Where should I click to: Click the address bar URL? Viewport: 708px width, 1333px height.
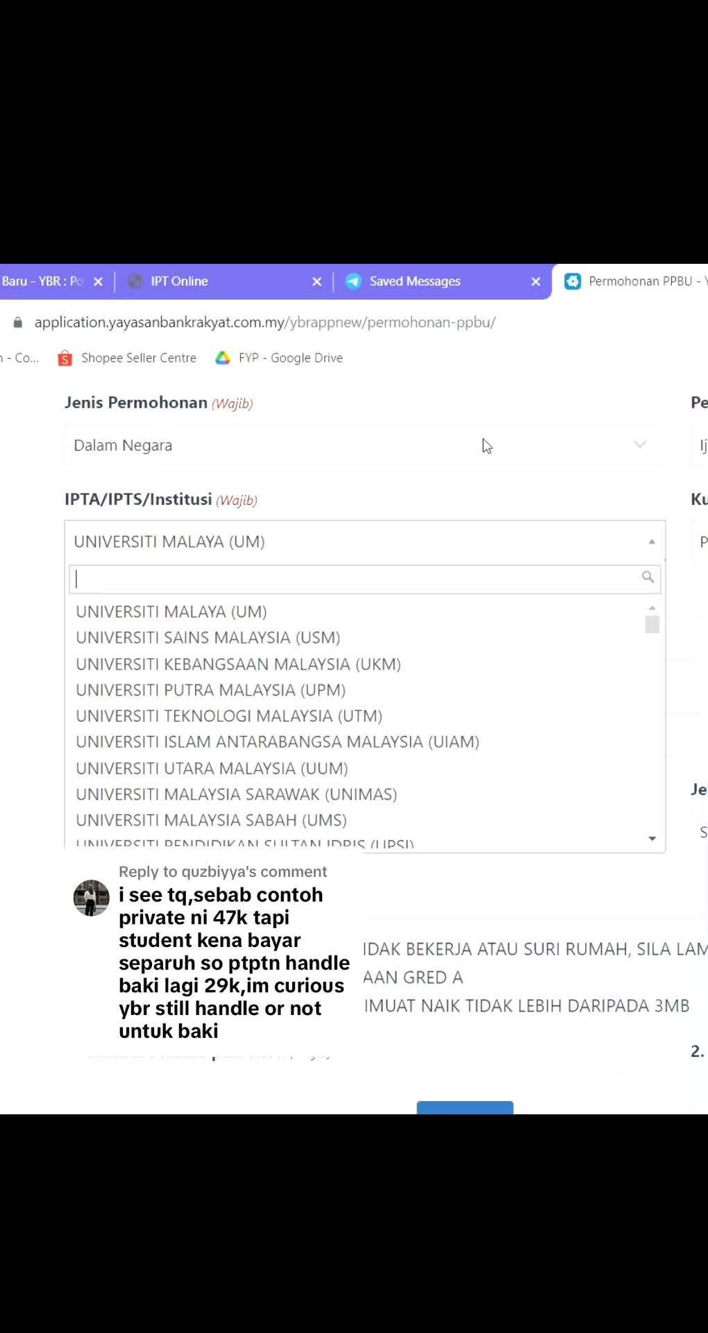tap(265, 323)
